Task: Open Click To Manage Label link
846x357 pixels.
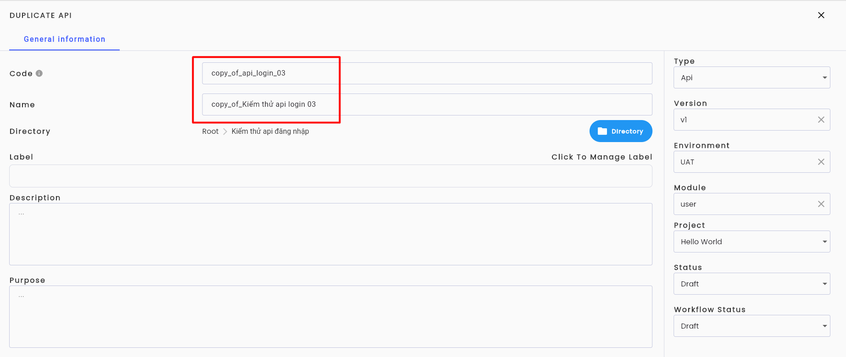Action: click(602, 157)
